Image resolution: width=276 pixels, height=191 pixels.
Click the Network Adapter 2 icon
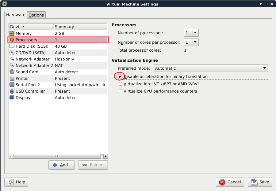[x=12, y=65]
